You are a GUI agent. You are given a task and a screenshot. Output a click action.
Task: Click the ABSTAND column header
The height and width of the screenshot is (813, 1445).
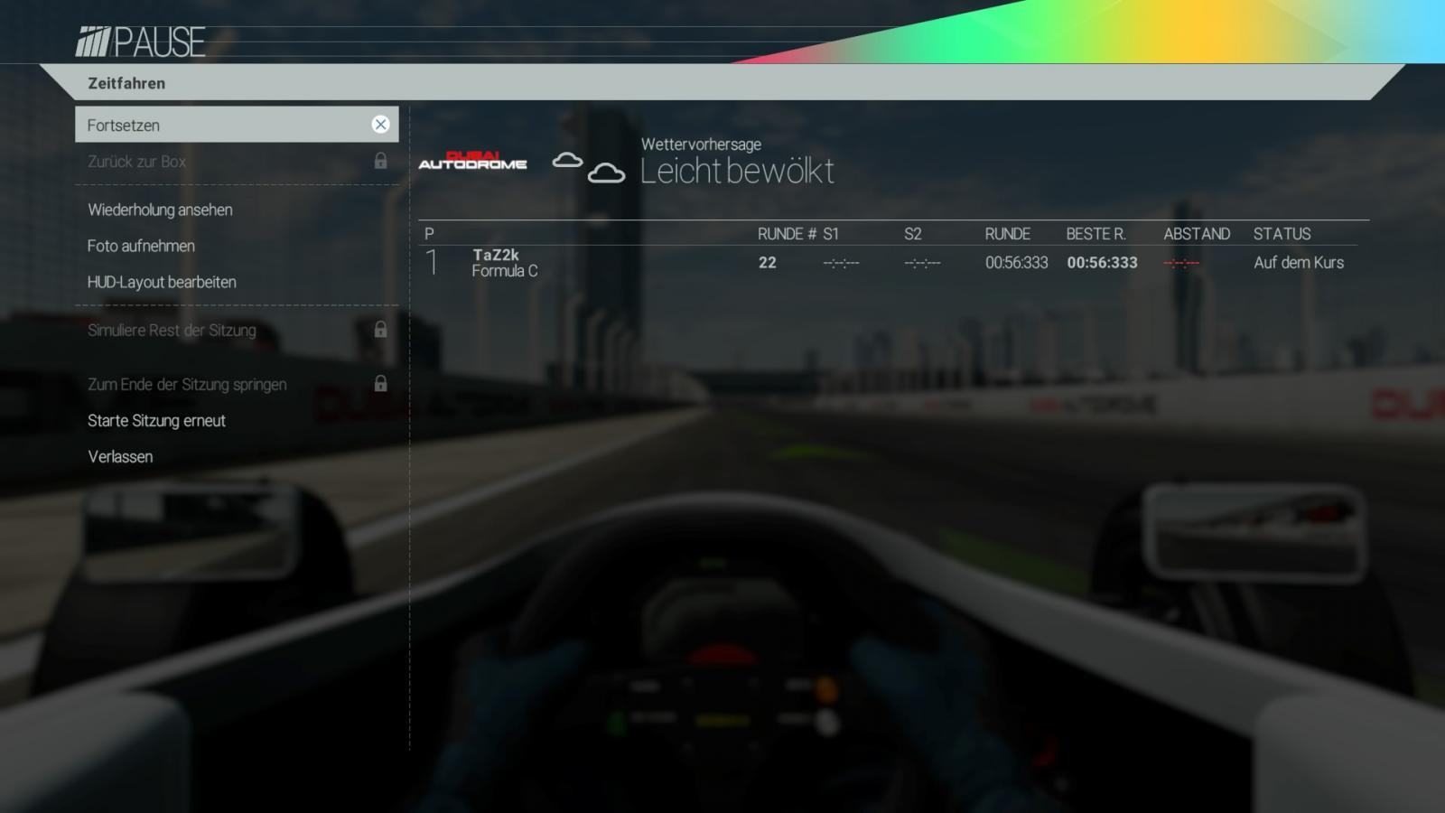(x=1197, y=234)
